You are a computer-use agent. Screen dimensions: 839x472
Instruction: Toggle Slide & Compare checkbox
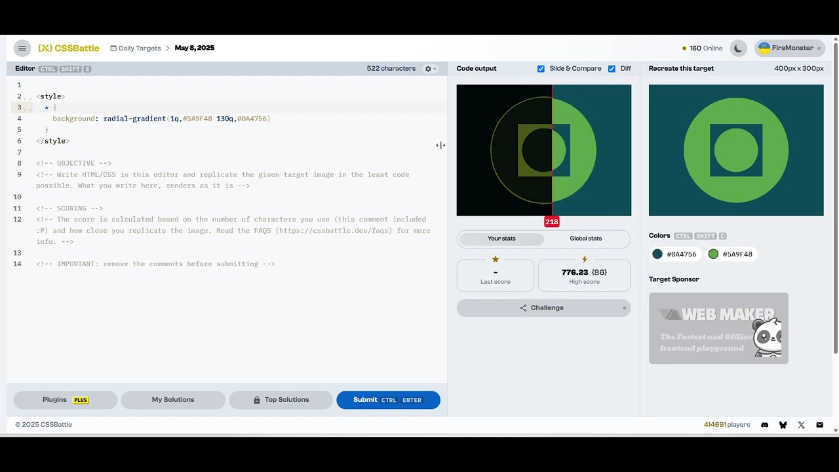pyautogui.click(x=541, y=69)
